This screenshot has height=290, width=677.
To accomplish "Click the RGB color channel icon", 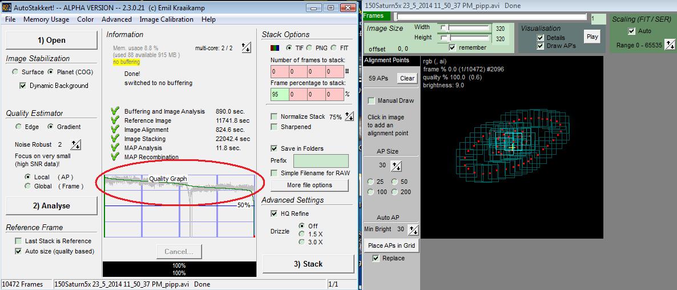I will [x=275, y=48].
